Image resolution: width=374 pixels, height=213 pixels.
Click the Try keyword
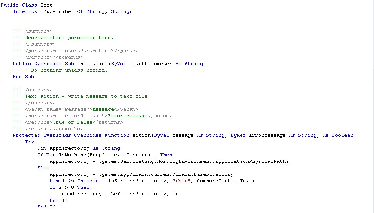tap(30, 142)
